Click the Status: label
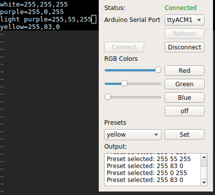 tap(115, 8)
